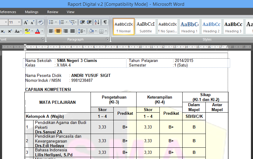Click the Shading paint bucket icon

[91, 31]
